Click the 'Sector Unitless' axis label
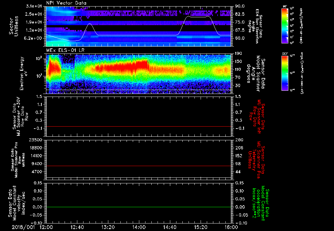This screenshot has width=334, height=231. (x=14, y=26)
